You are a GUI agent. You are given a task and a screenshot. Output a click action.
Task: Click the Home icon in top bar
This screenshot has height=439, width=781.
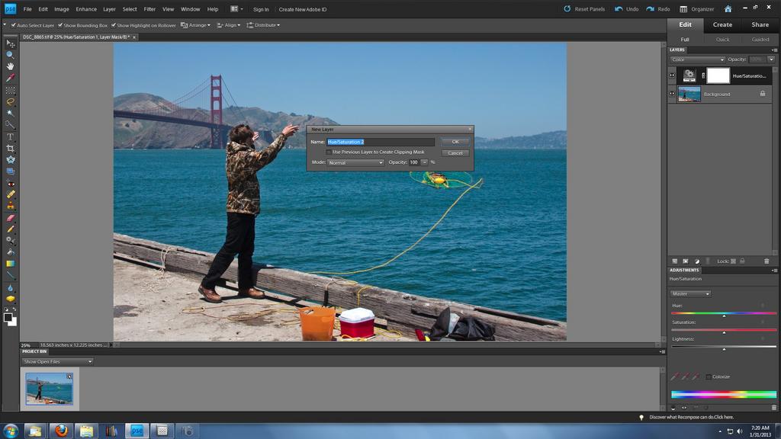[x=728, y=9]
